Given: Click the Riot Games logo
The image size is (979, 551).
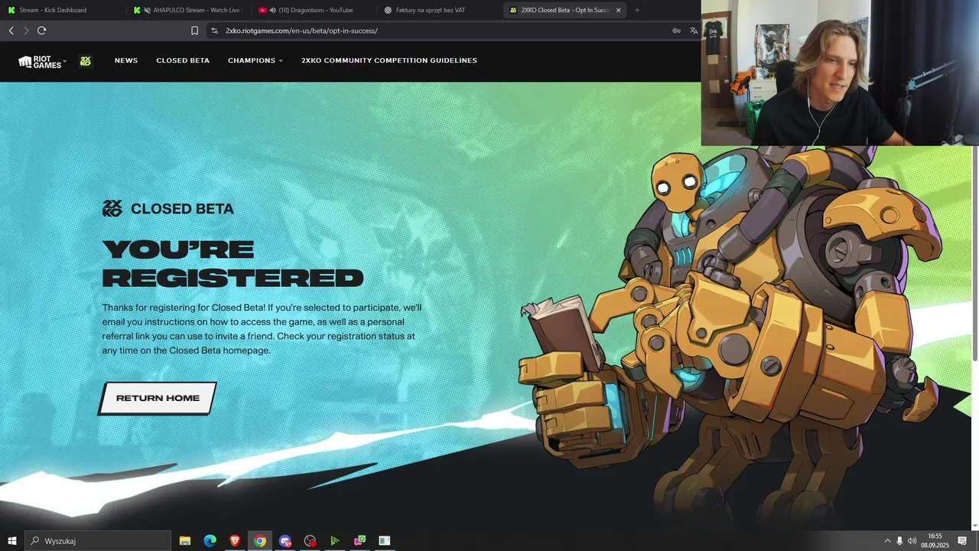Looking at the screenshot, I should click(x=40, y=61).
